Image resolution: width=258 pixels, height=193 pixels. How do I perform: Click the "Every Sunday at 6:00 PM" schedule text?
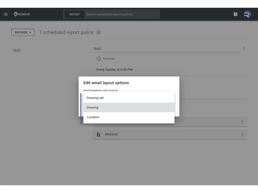point(114,69)
